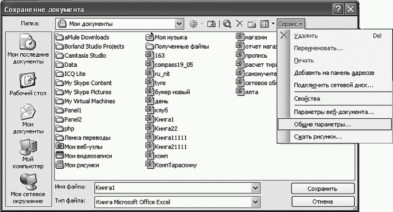Click the Сохранить button
The height and width of the screenshot is (212, 393).
323,188
